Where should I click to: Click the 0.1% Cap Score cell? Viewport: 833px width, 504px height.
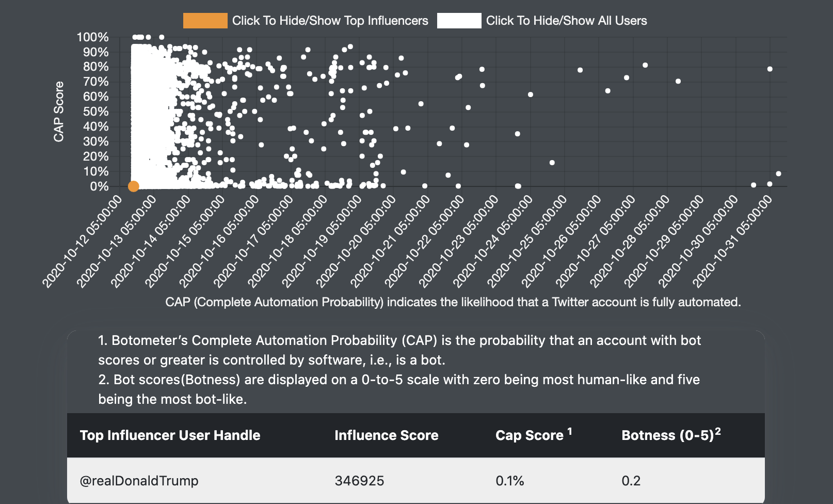pos(509,481)
